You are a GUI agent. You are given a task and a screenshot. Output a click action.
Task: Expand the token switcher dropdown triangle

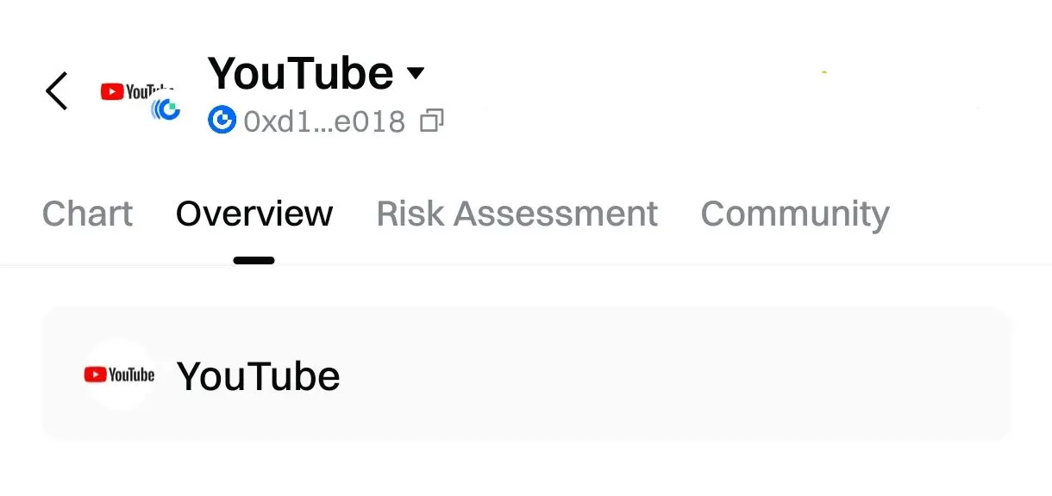coord(416,73)
